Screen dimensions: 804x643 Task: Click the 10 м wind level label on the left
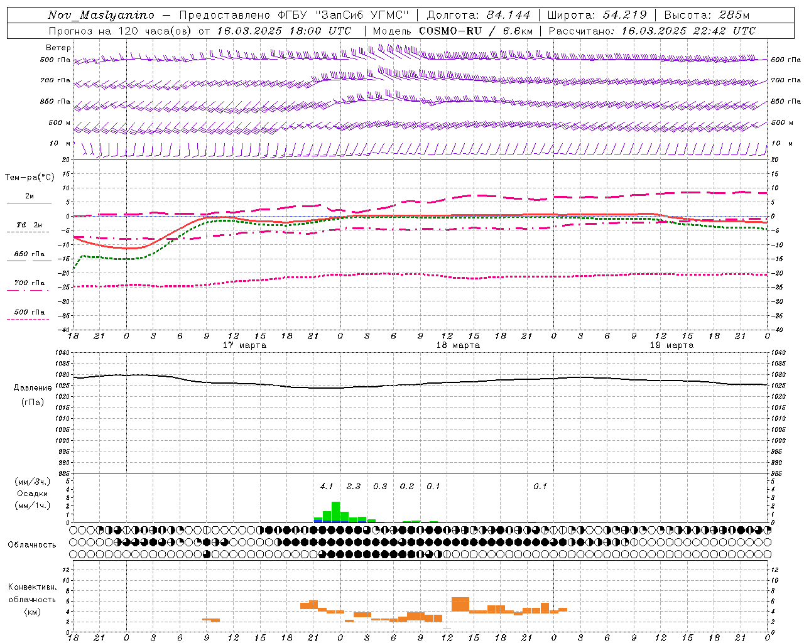point(60,143)
